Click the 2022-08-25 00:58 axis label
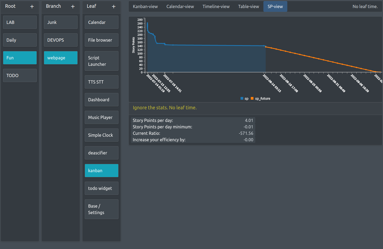Screen dimensions: 383x249 tap(313, 84)
